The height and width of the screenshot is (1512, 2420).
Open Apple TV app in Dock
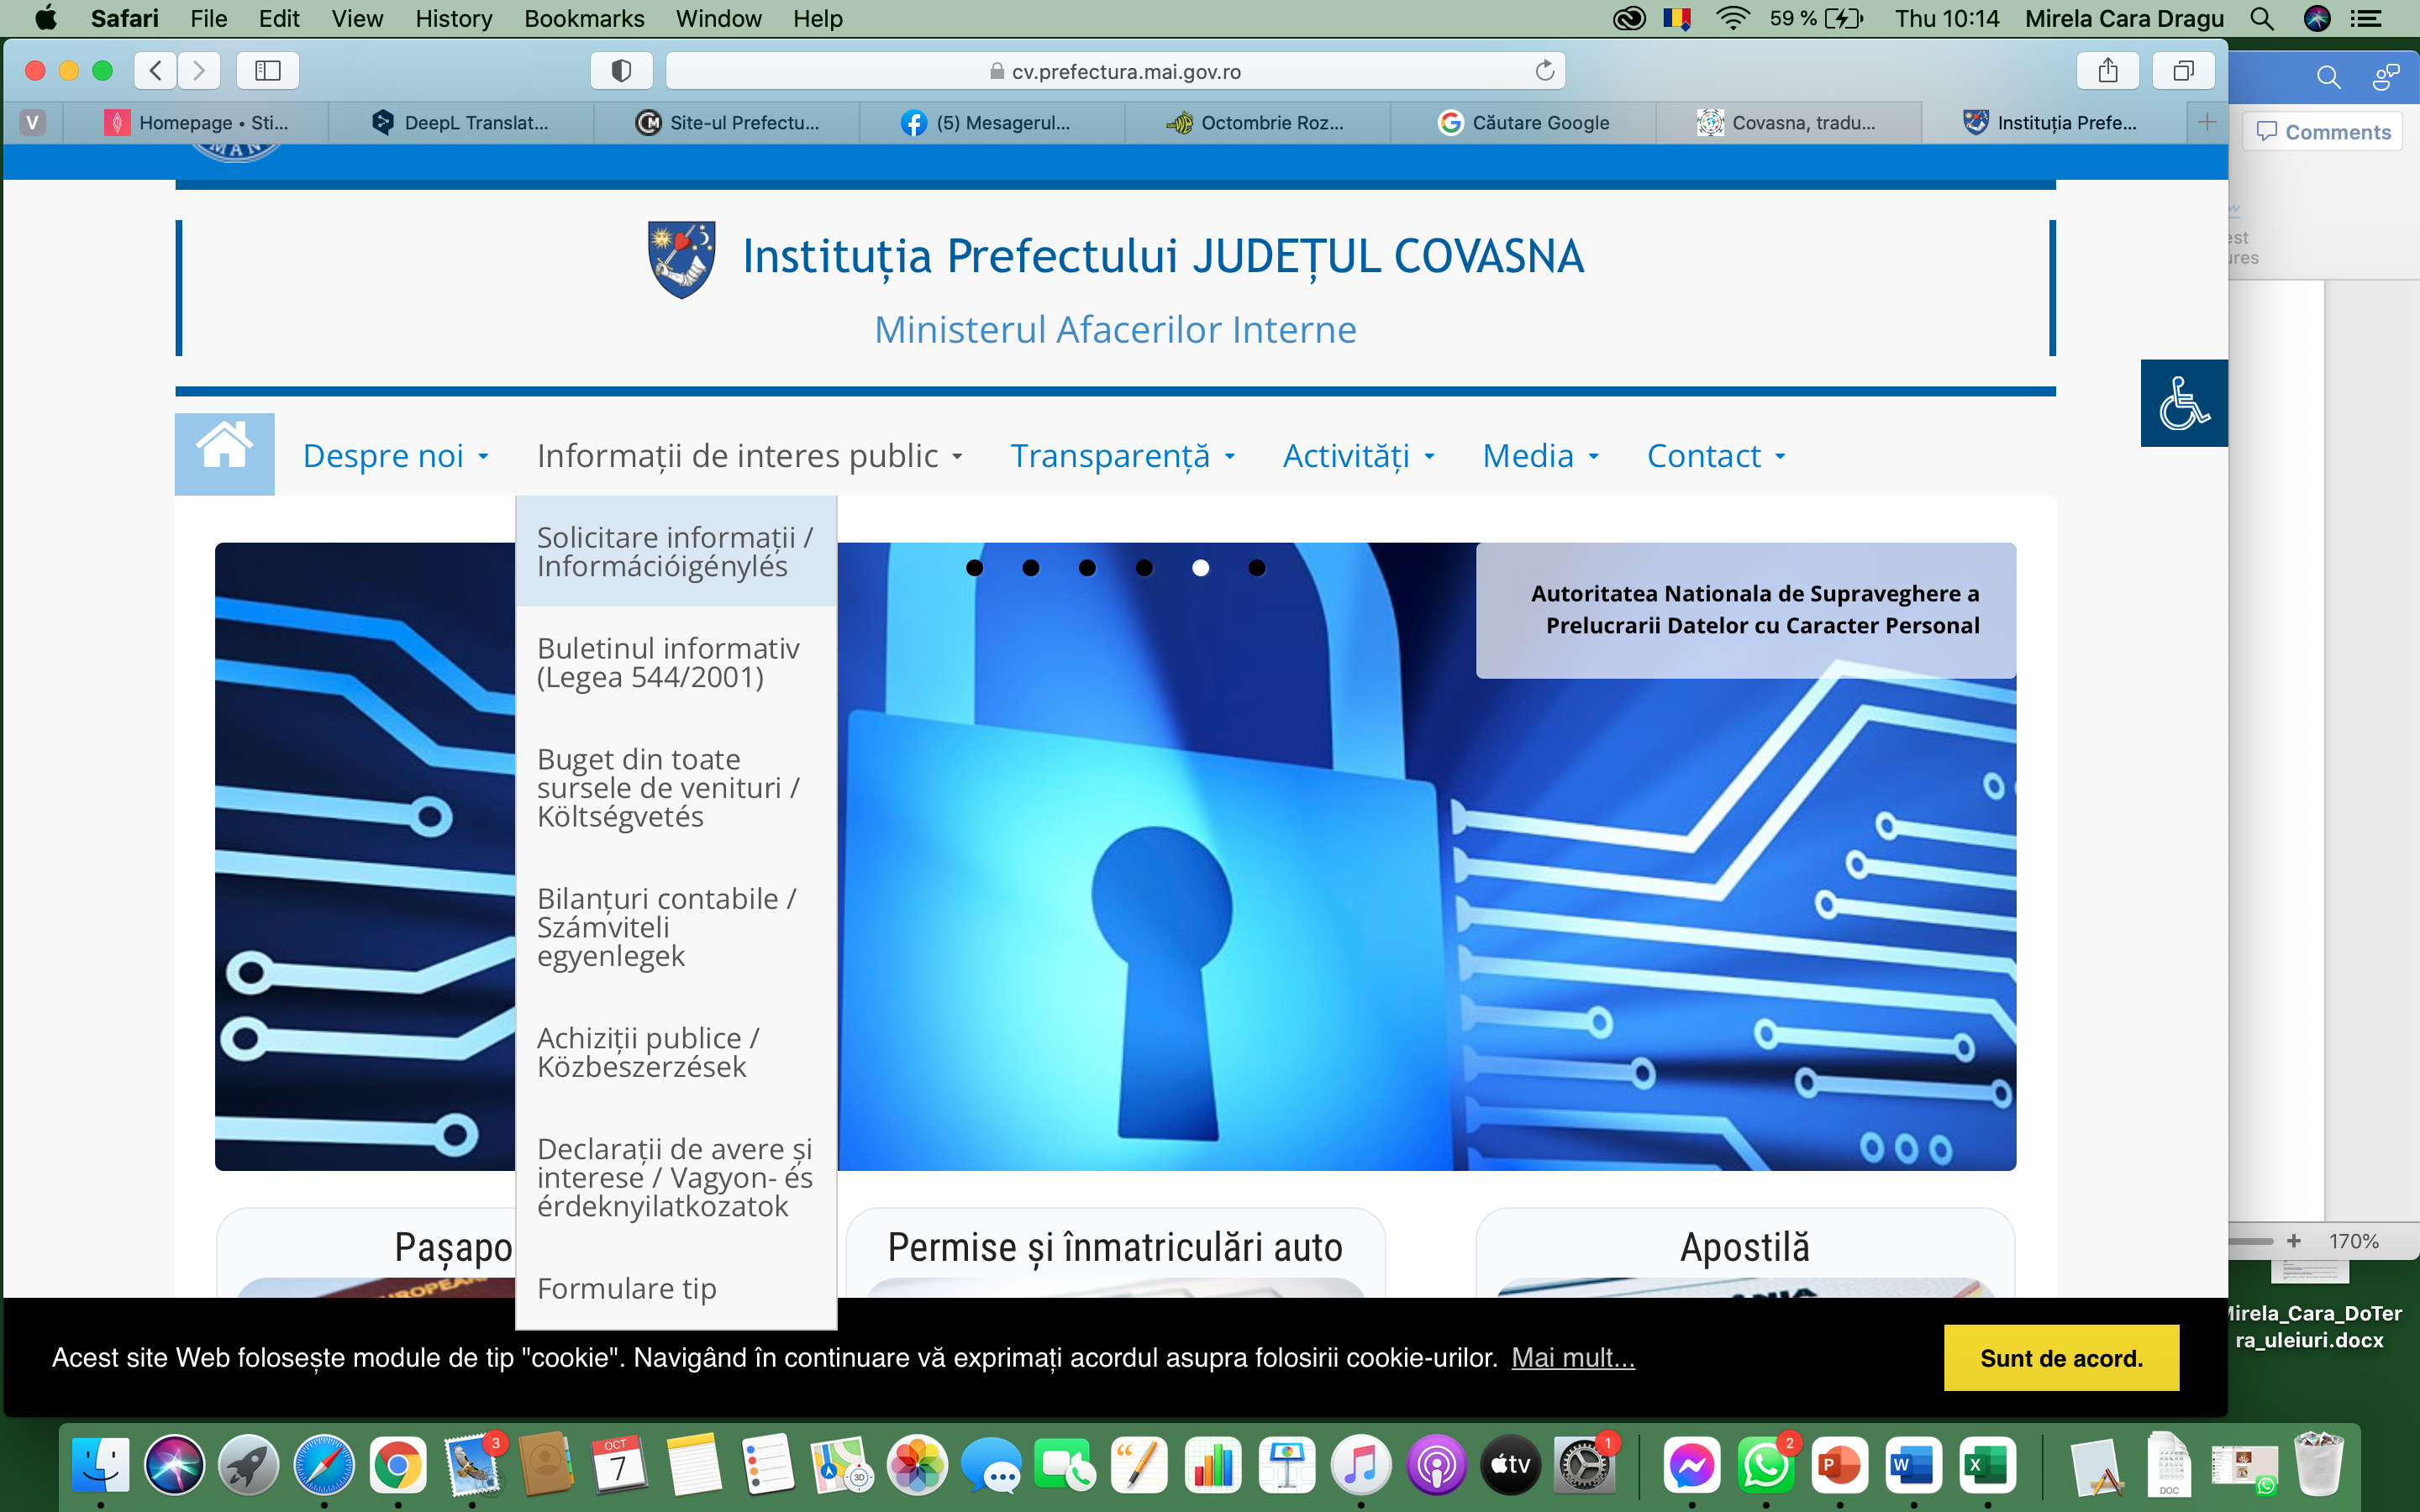1510,1465
